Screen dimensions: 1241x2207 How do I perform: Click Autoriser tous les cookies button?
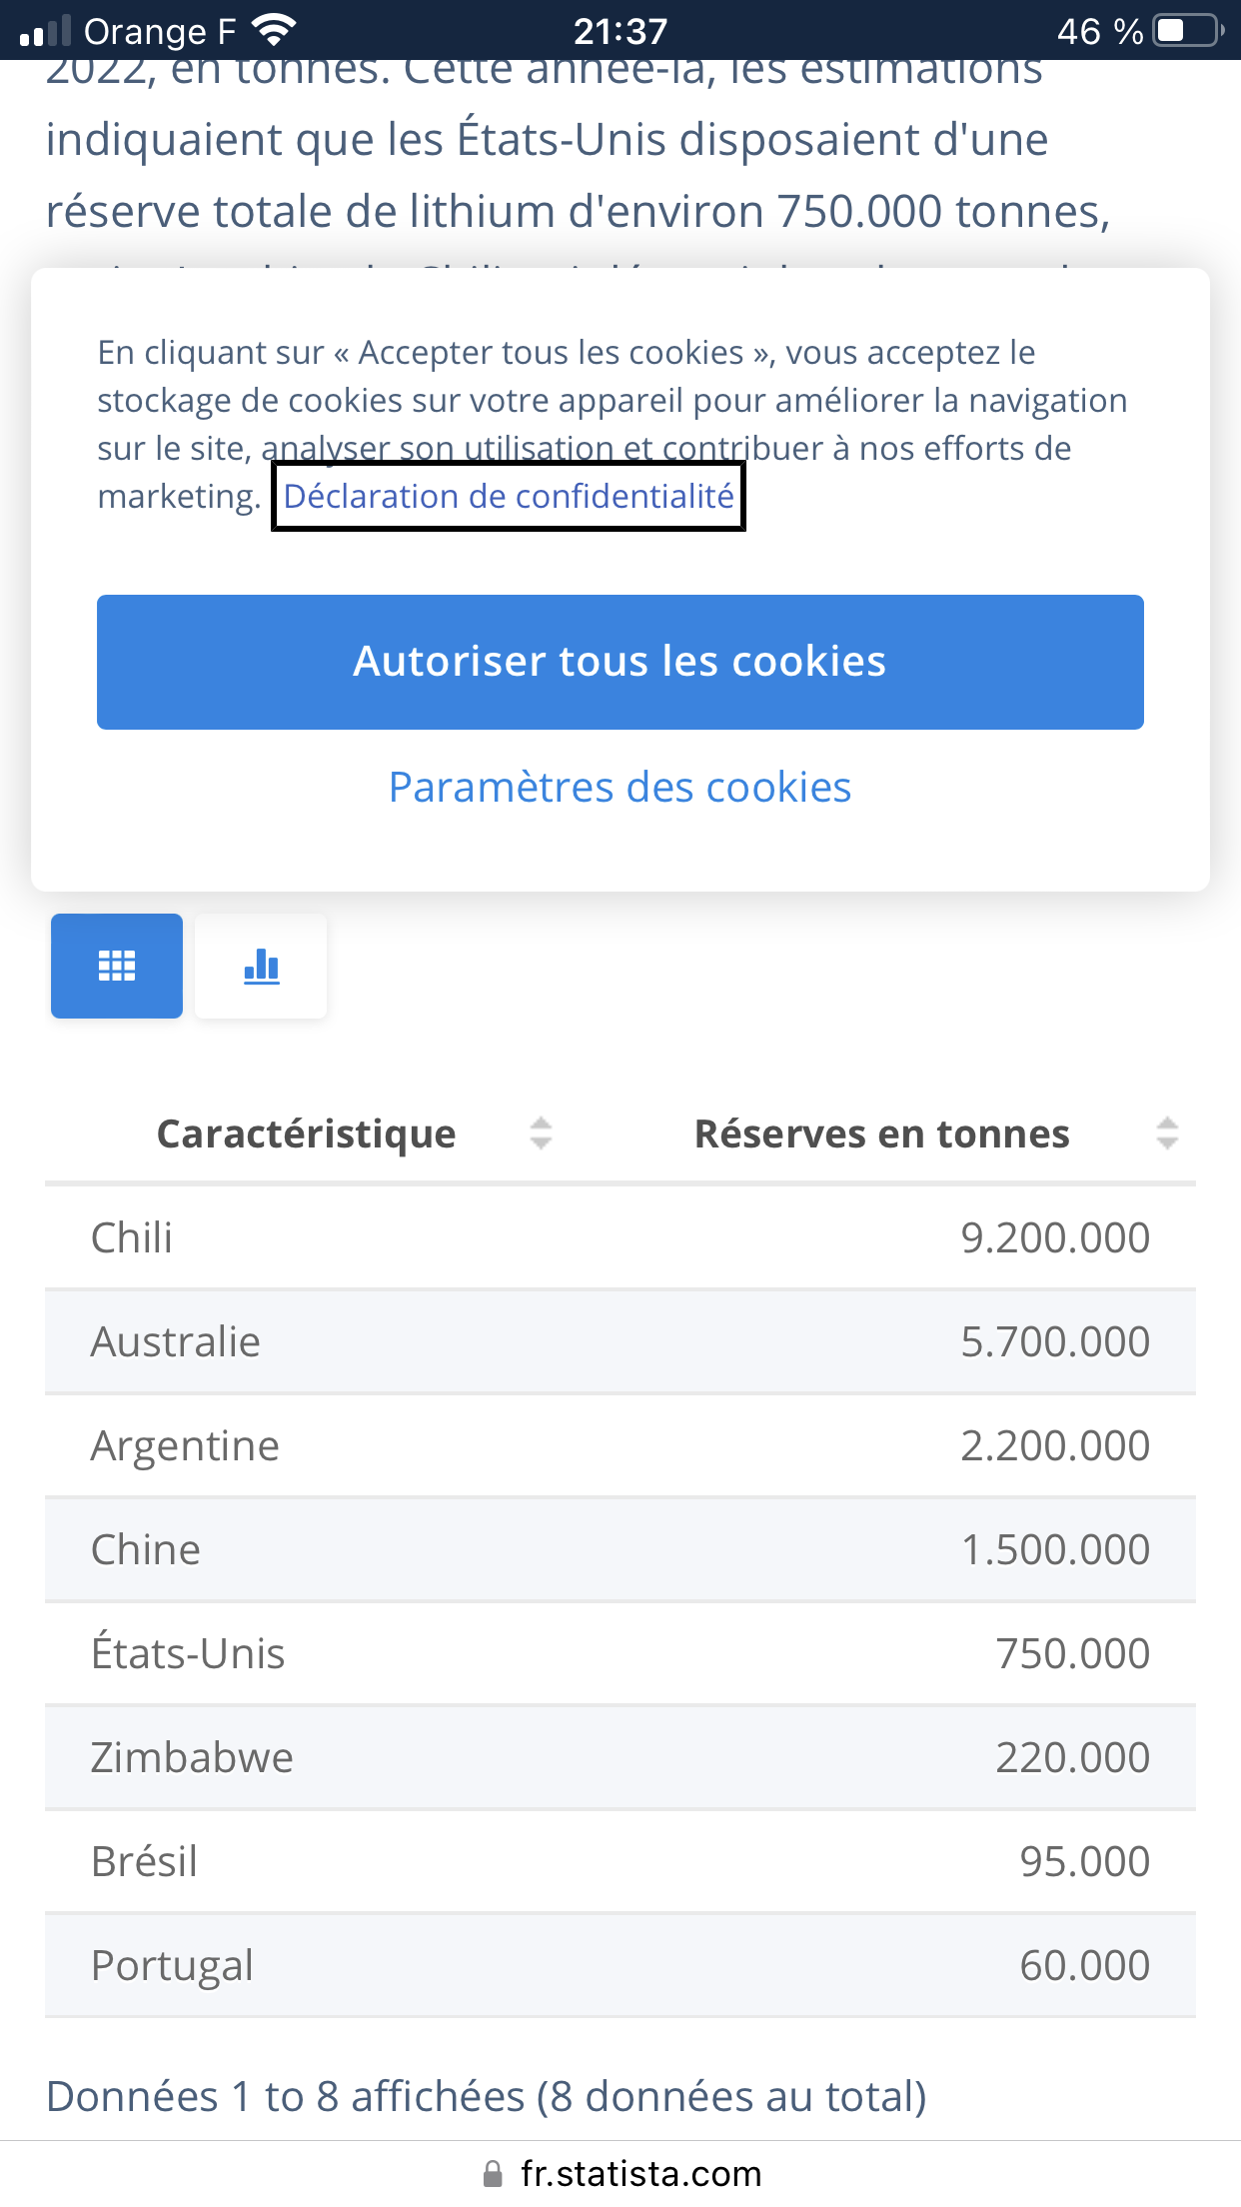[620, 662]
